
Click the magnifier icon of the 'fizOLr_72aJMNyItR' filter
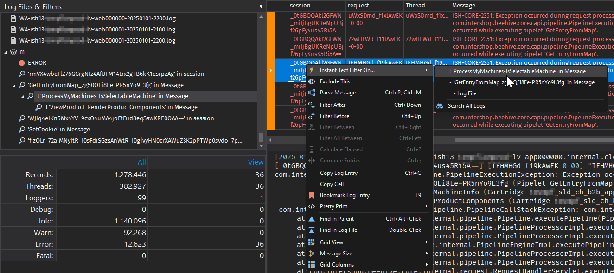(22, 141)
